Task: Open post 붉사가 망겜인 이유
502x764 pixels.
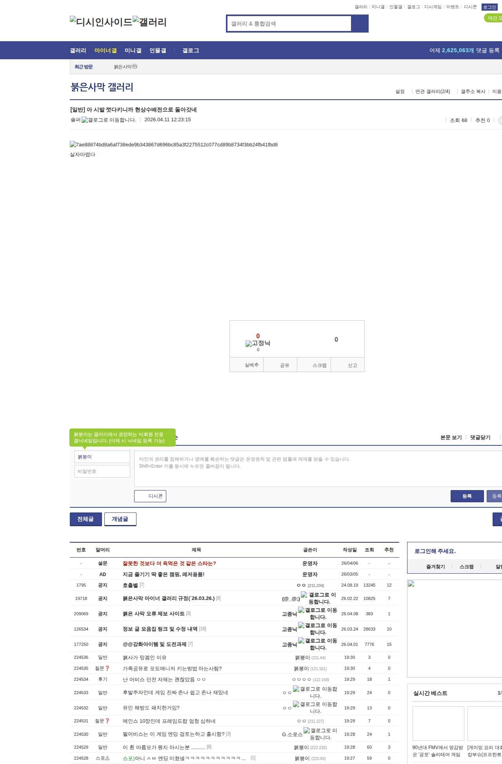Action: [x=145, y=657]
